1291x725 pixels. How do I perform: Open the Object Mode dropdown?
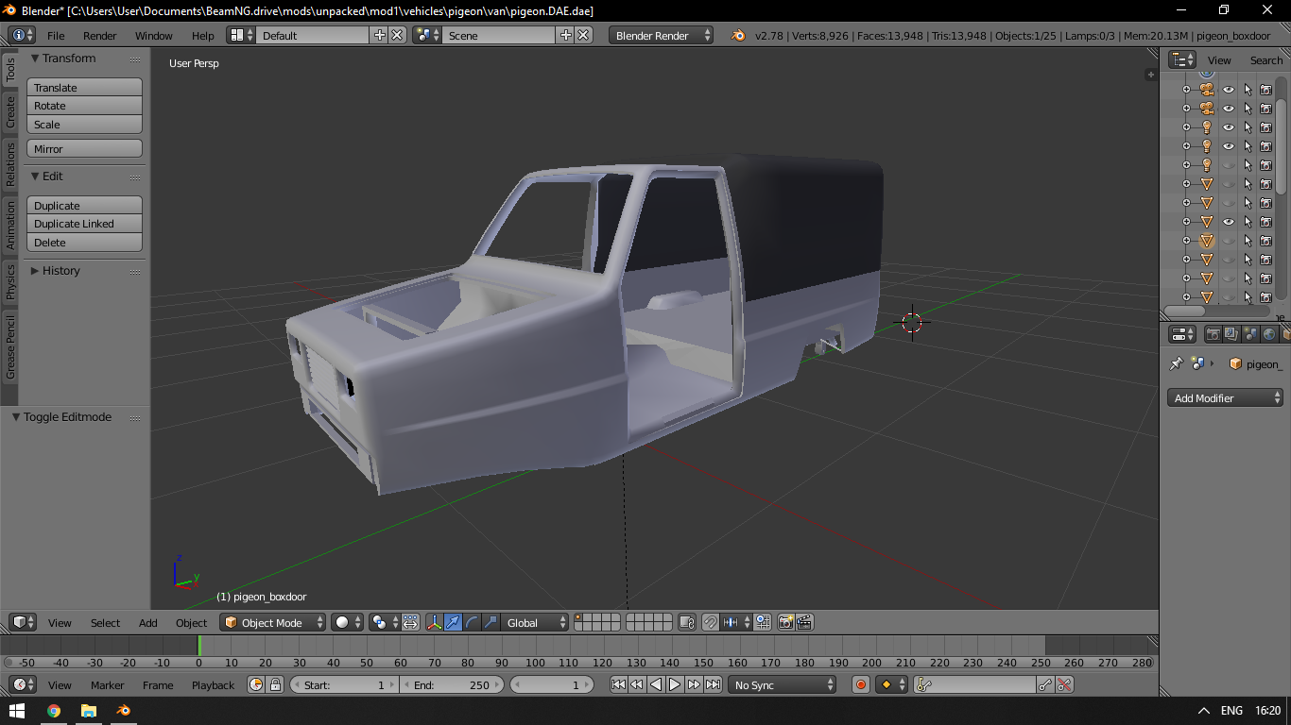tap(273, 622)
